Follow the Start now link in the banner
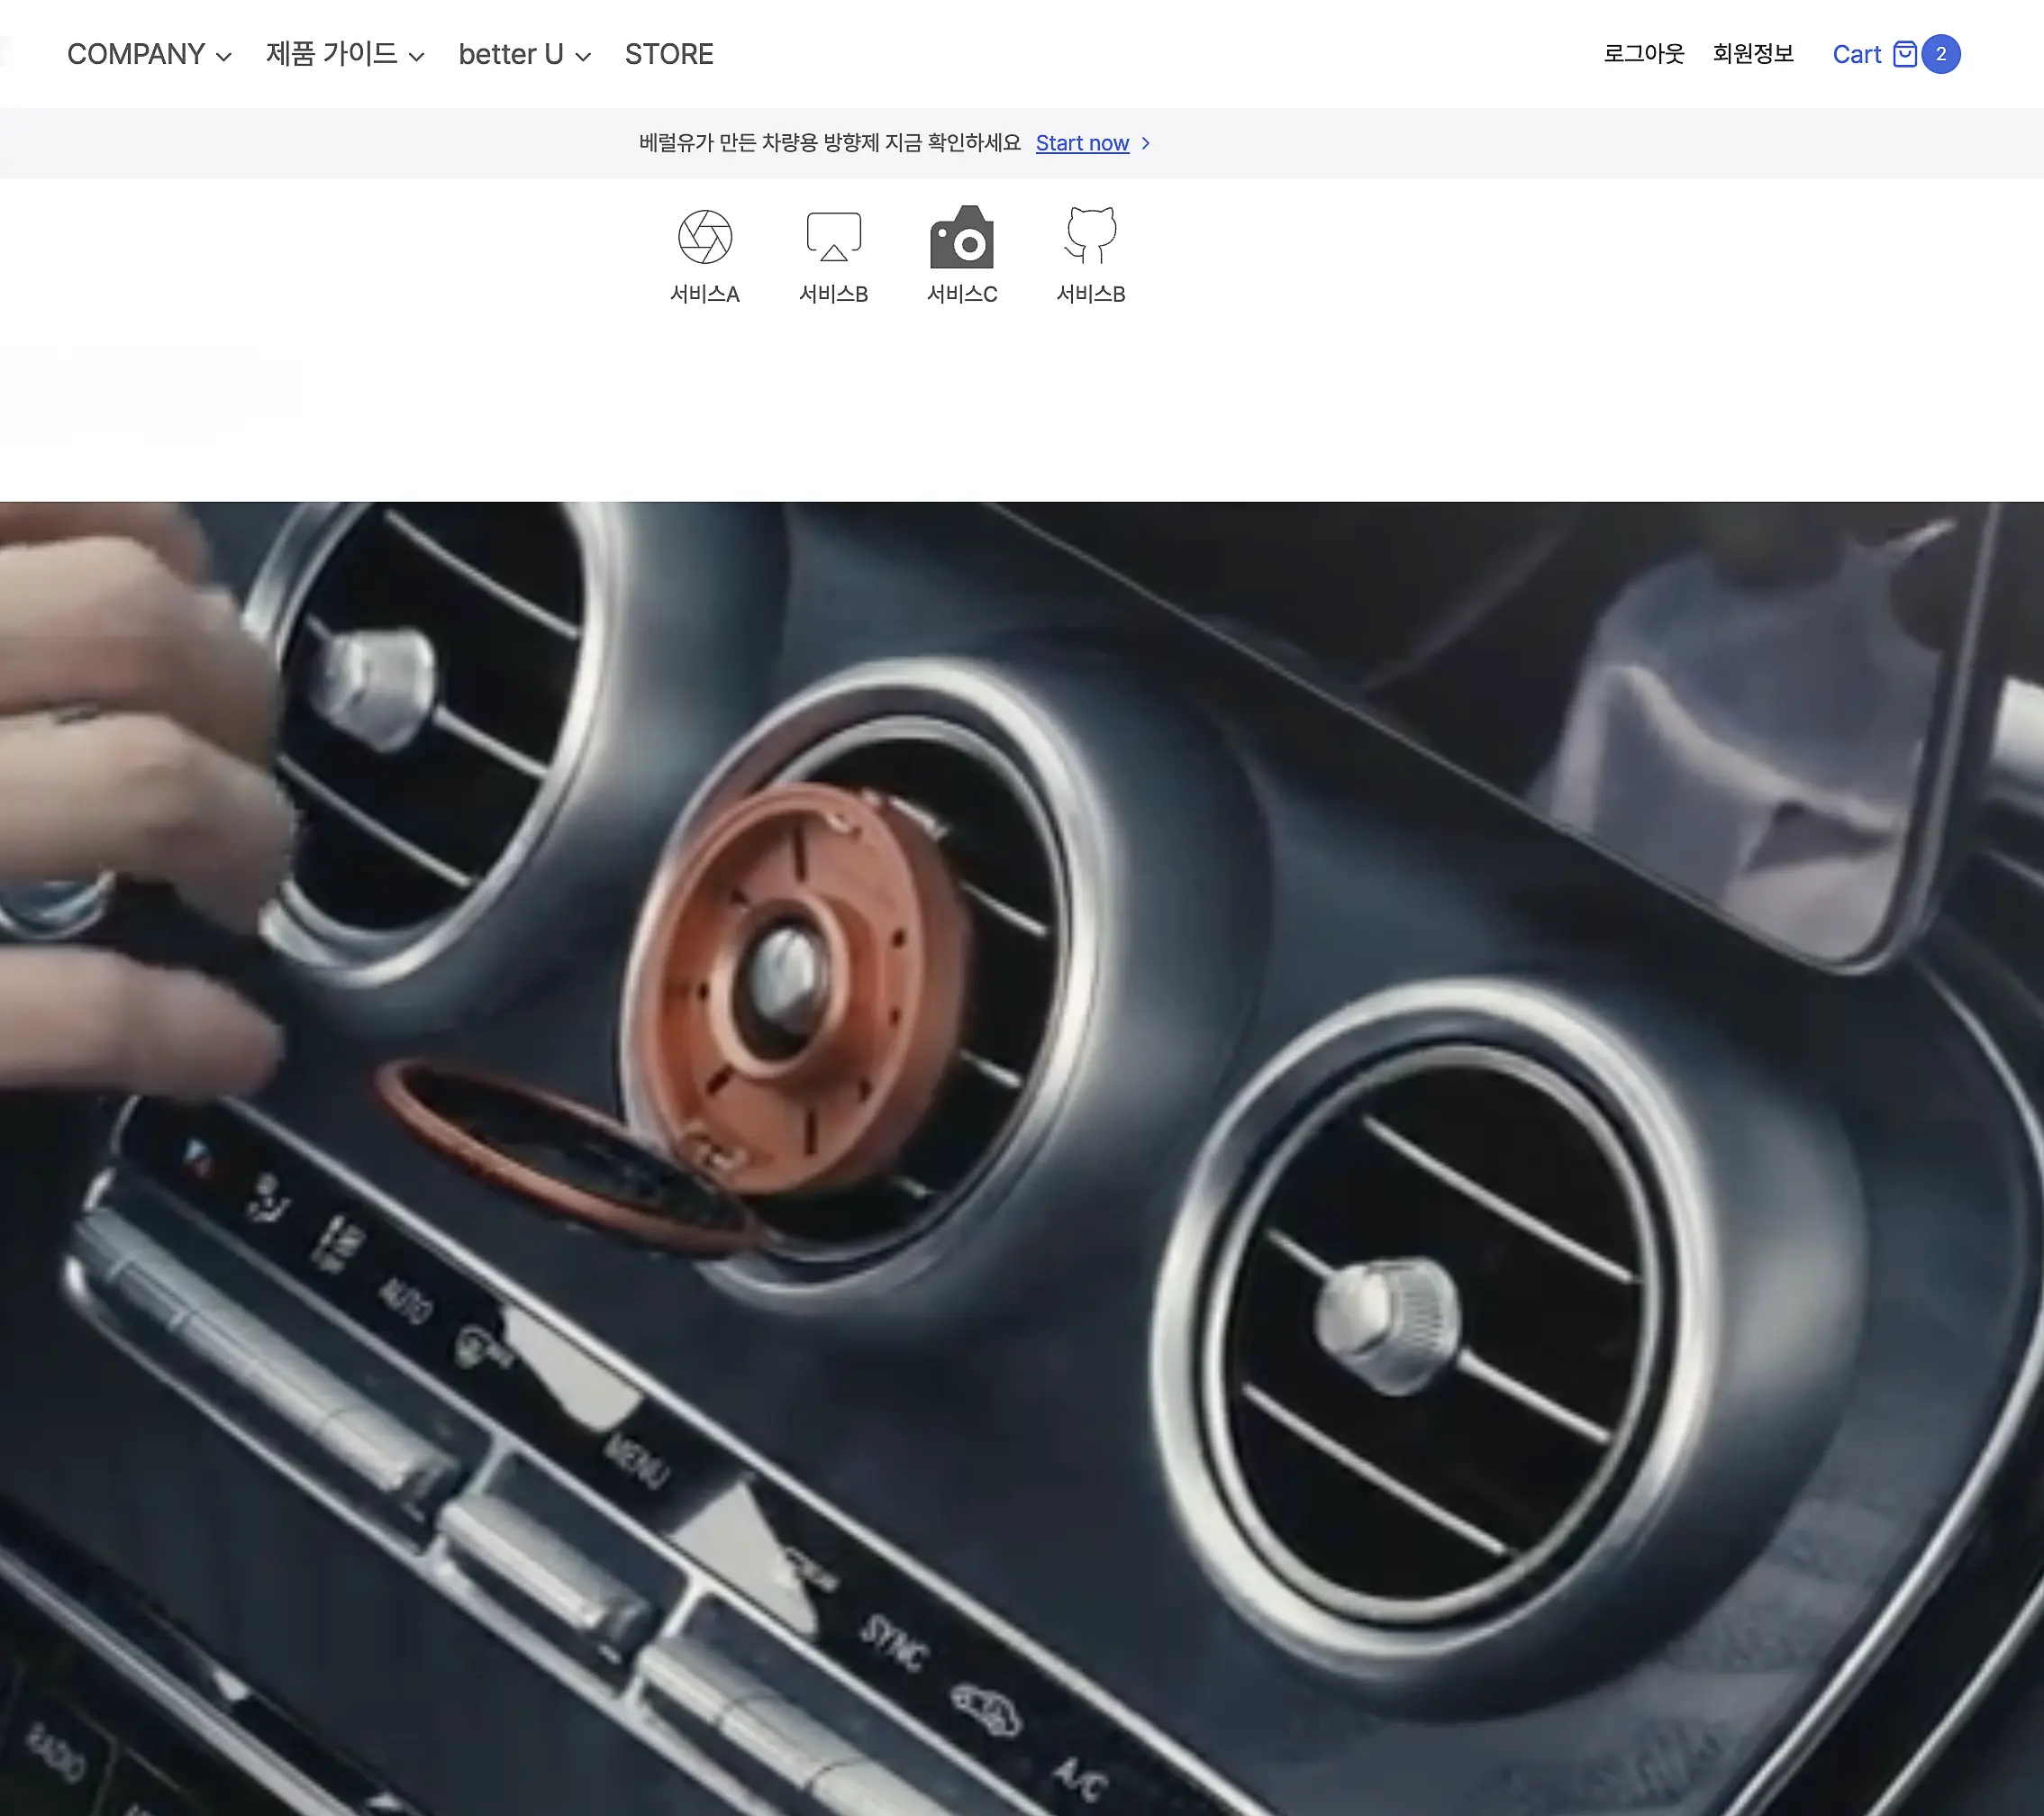The image size is (2044, 1816). click(x=1082, y=143)
